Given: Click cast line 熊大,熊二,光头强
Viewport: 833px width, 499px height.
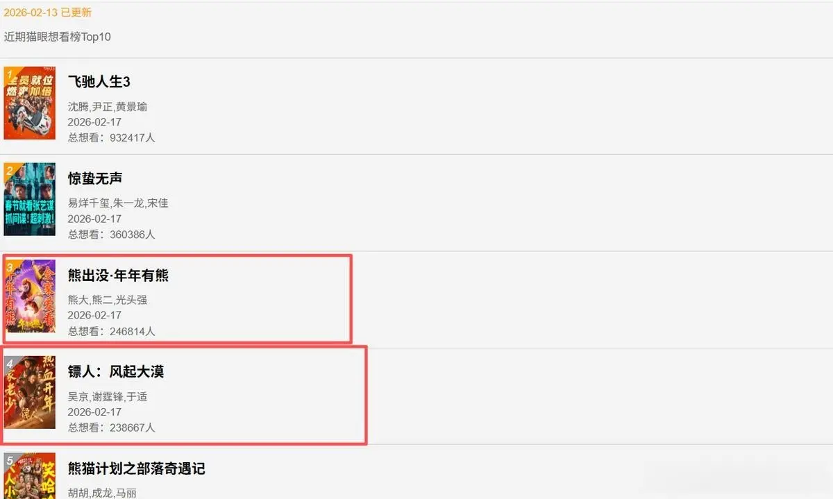Looking at the screenshot, I should point(108,300).
